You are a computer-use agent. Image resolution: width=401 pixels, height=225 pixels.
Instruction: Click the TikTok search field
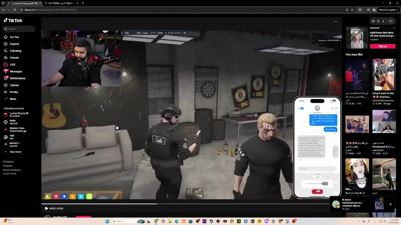click(x=19, y=29)
